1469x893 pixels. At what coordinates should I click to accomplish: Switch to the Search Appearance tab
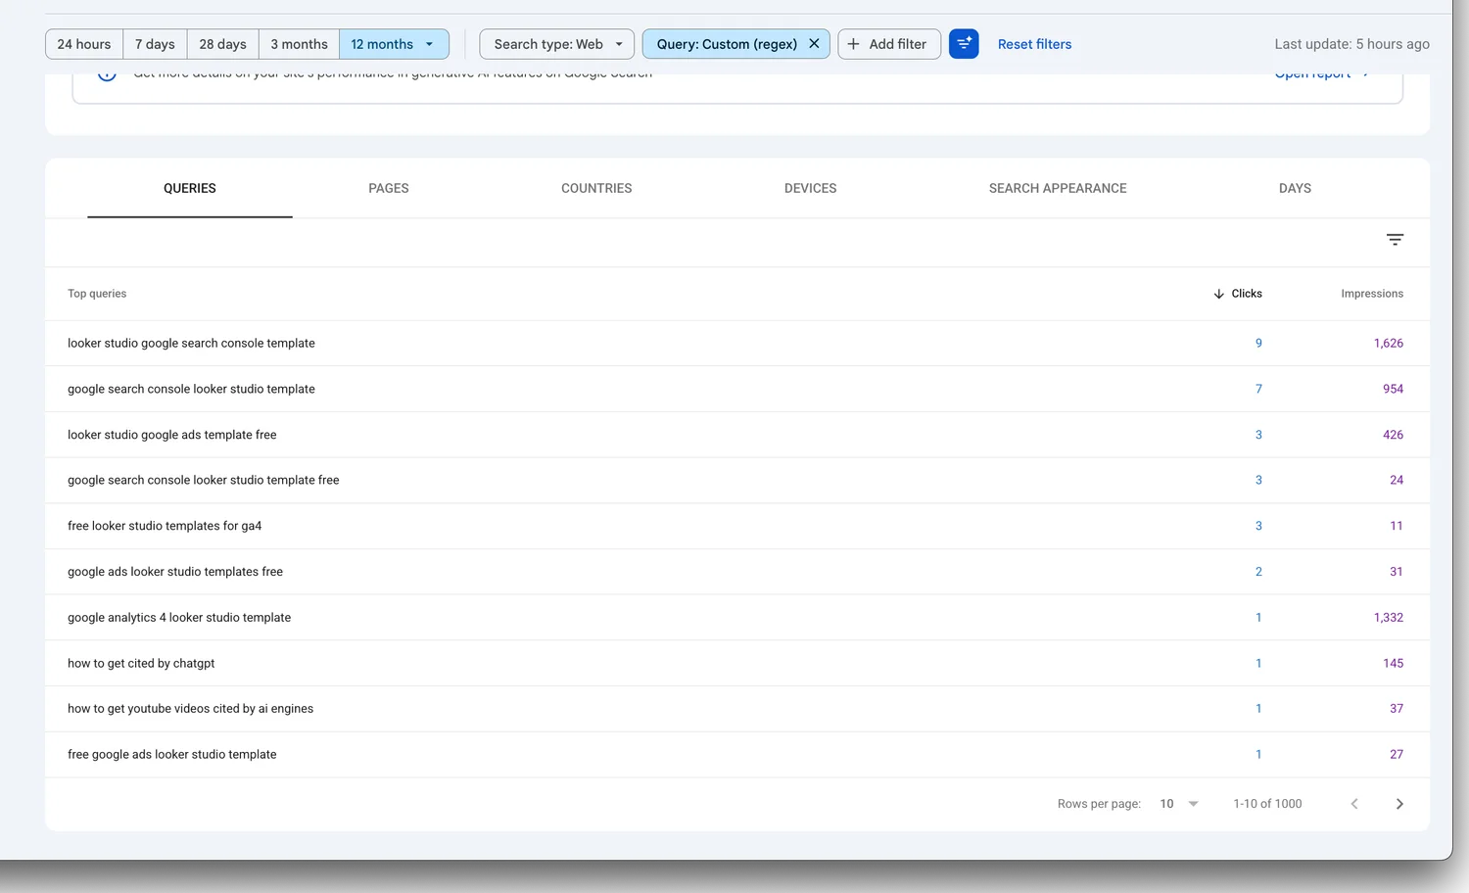pos(1058,188)
